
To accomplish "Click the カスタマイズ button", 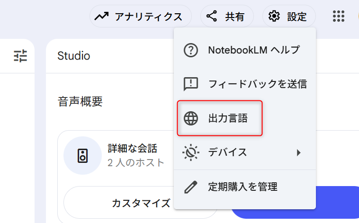I will click(141, 203).
